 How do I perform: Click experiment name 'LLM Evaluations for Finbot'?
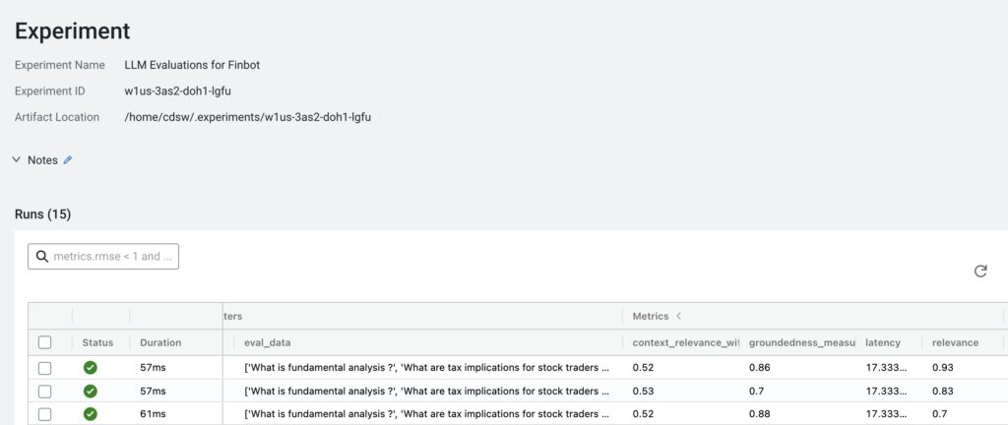[192, 65]
